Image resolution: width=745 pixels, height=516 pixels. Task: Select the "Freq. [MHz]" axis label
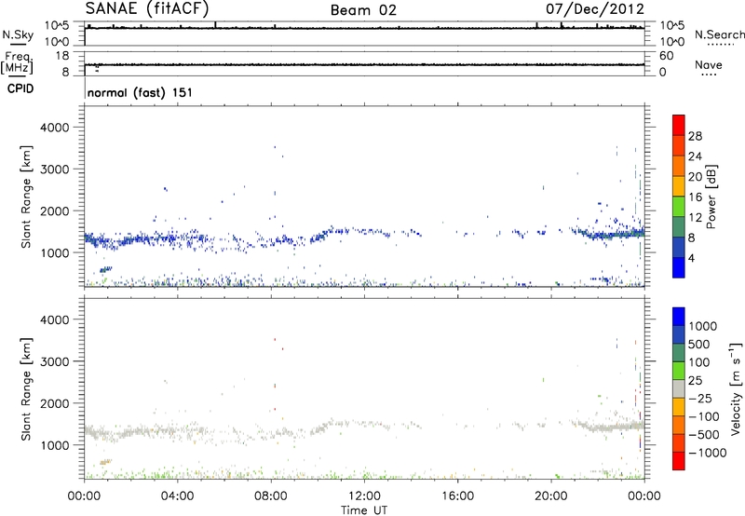pyautogui.click(x=18, y=63)
